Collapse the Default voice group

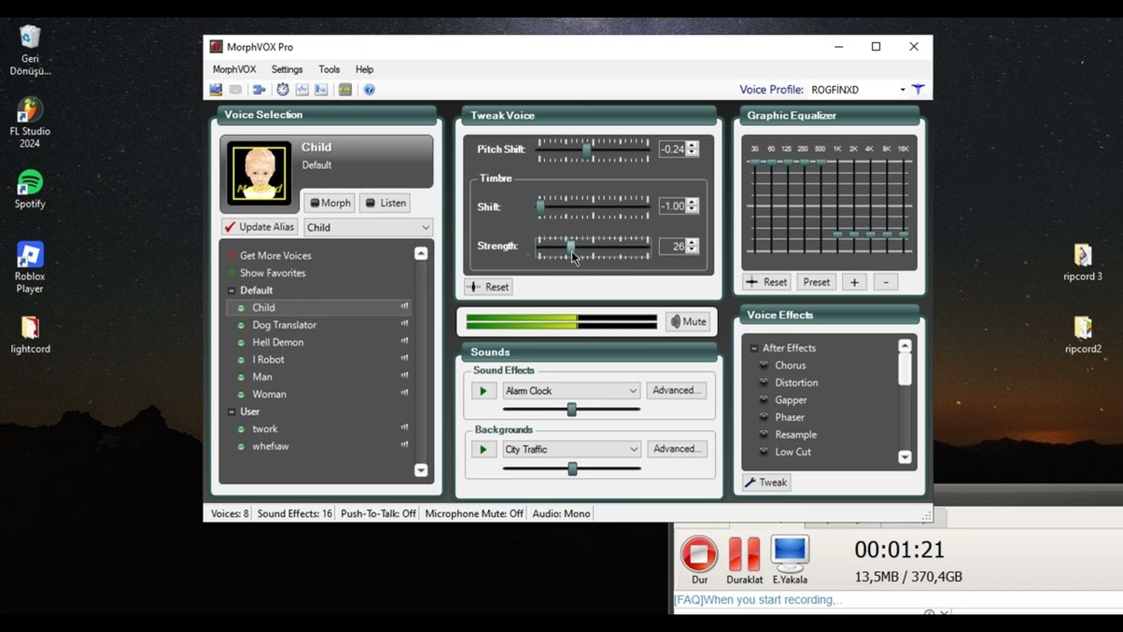click(x=232, y=291)
